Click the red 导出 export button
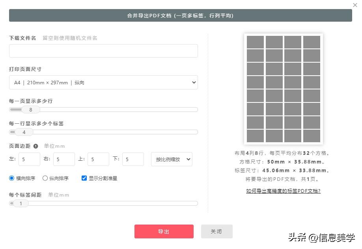 click(164, 231)
